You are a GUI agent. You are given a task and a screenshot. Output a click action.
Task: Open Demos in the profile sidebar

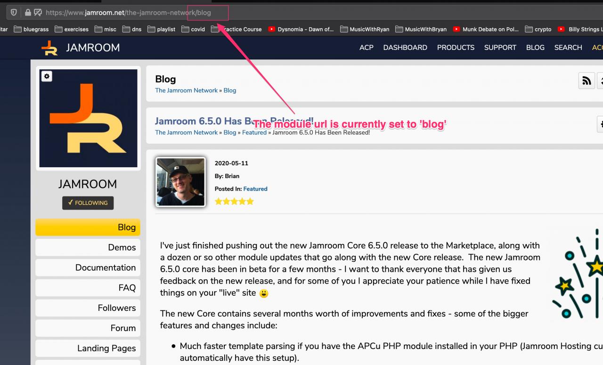[x=88, y=247]
